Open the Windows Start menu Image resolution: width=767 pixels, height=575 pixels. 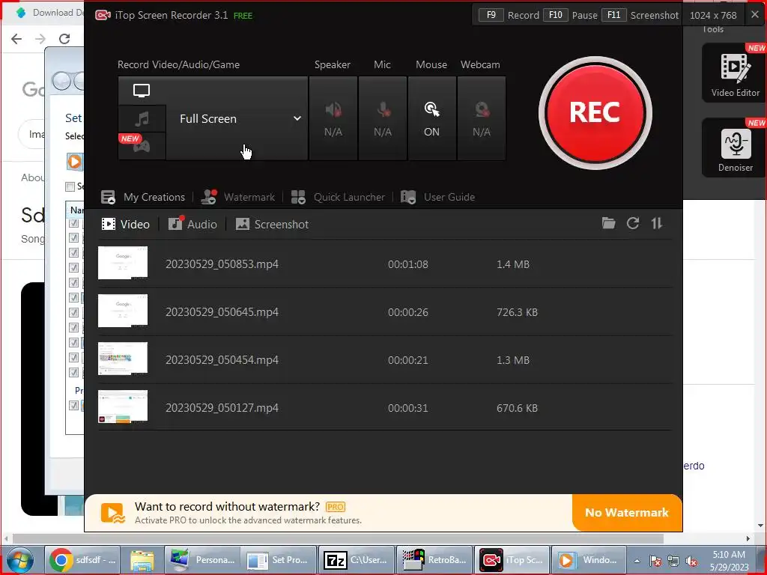tap(19, 560)
